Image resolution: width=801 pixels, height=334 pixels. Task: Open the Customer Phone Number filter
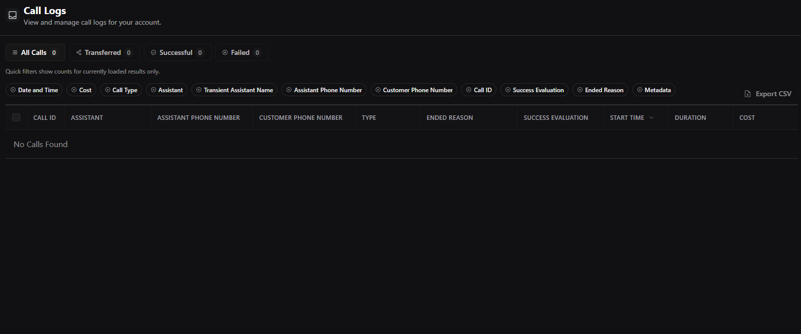click(x=414, y=90)
